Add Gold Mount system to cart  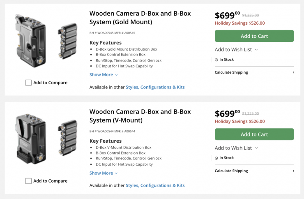254,36
